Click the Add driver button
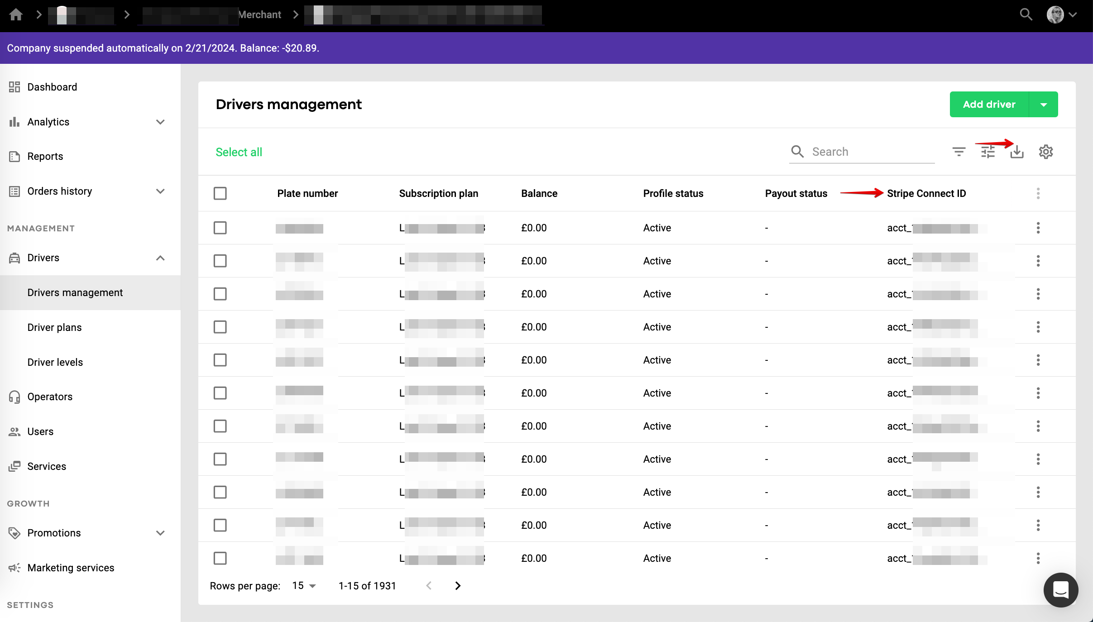 tap(989, 105)
